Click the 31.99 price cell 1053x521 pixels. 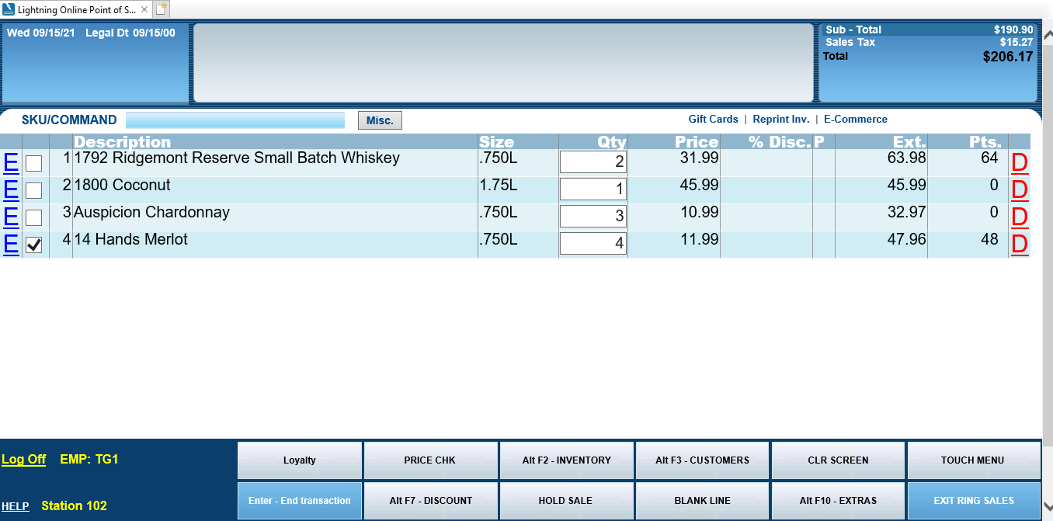699,158
